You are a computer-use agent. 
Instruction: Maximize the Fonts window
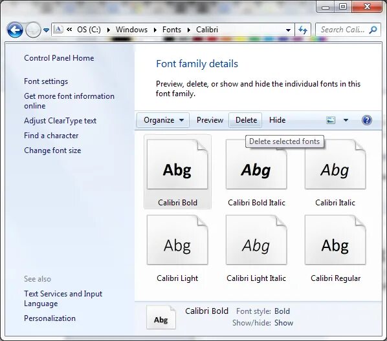(343, 6)
